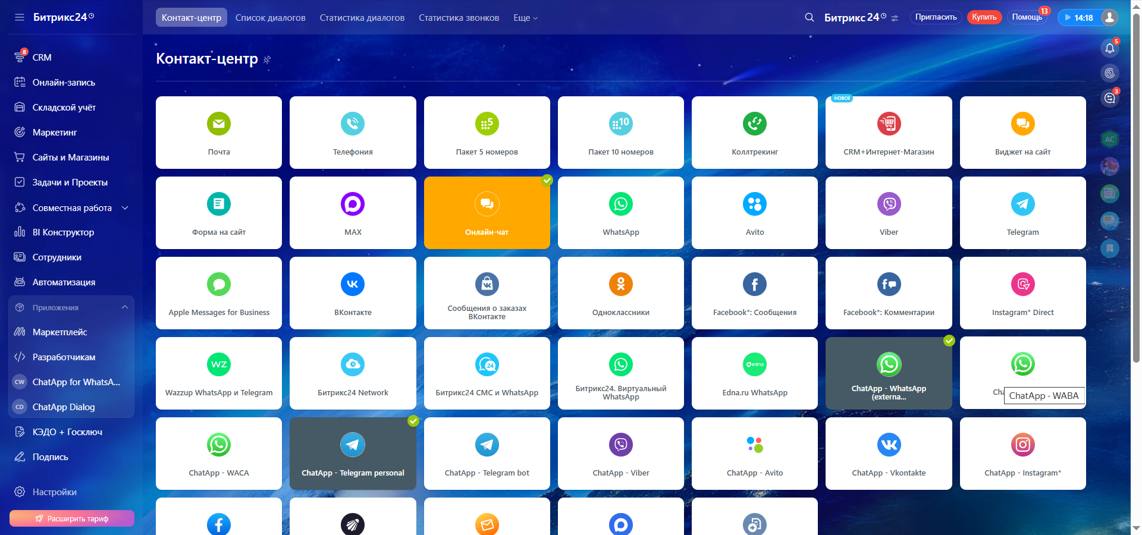Open the Avito channel icon

[754, 204]
